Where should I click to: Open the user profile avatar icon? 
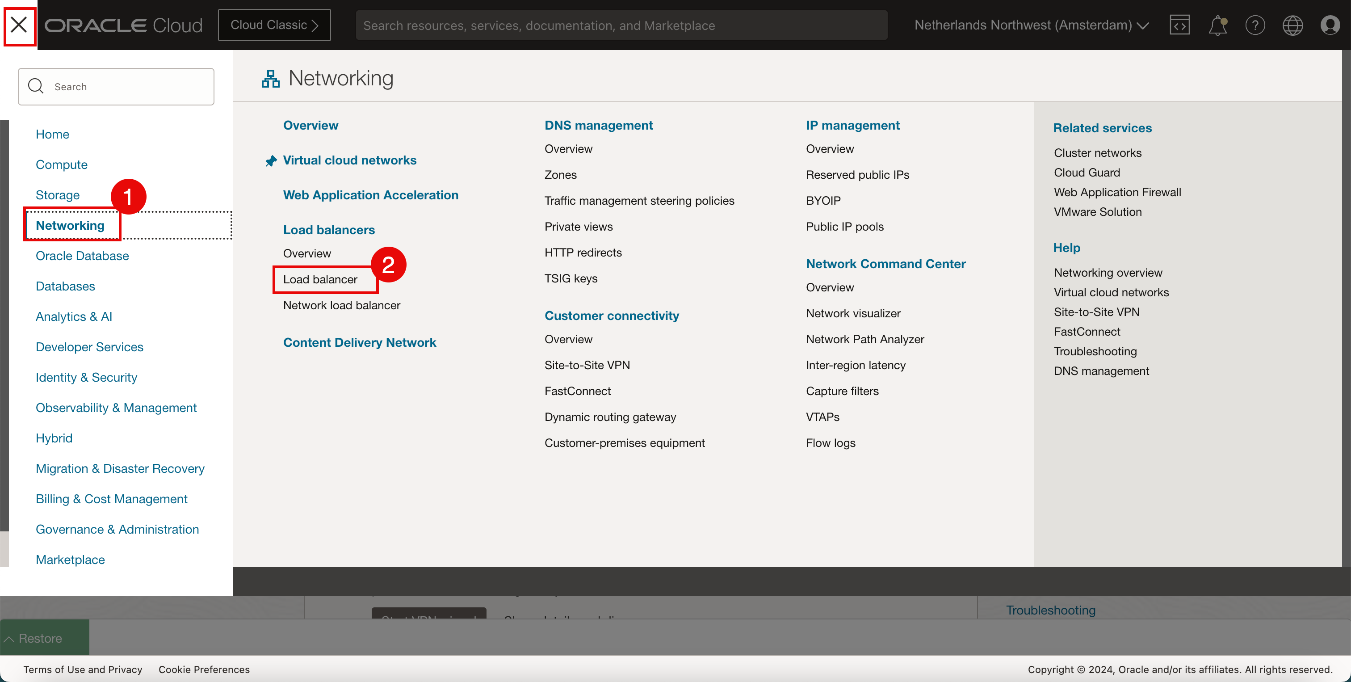(1330, 25)
